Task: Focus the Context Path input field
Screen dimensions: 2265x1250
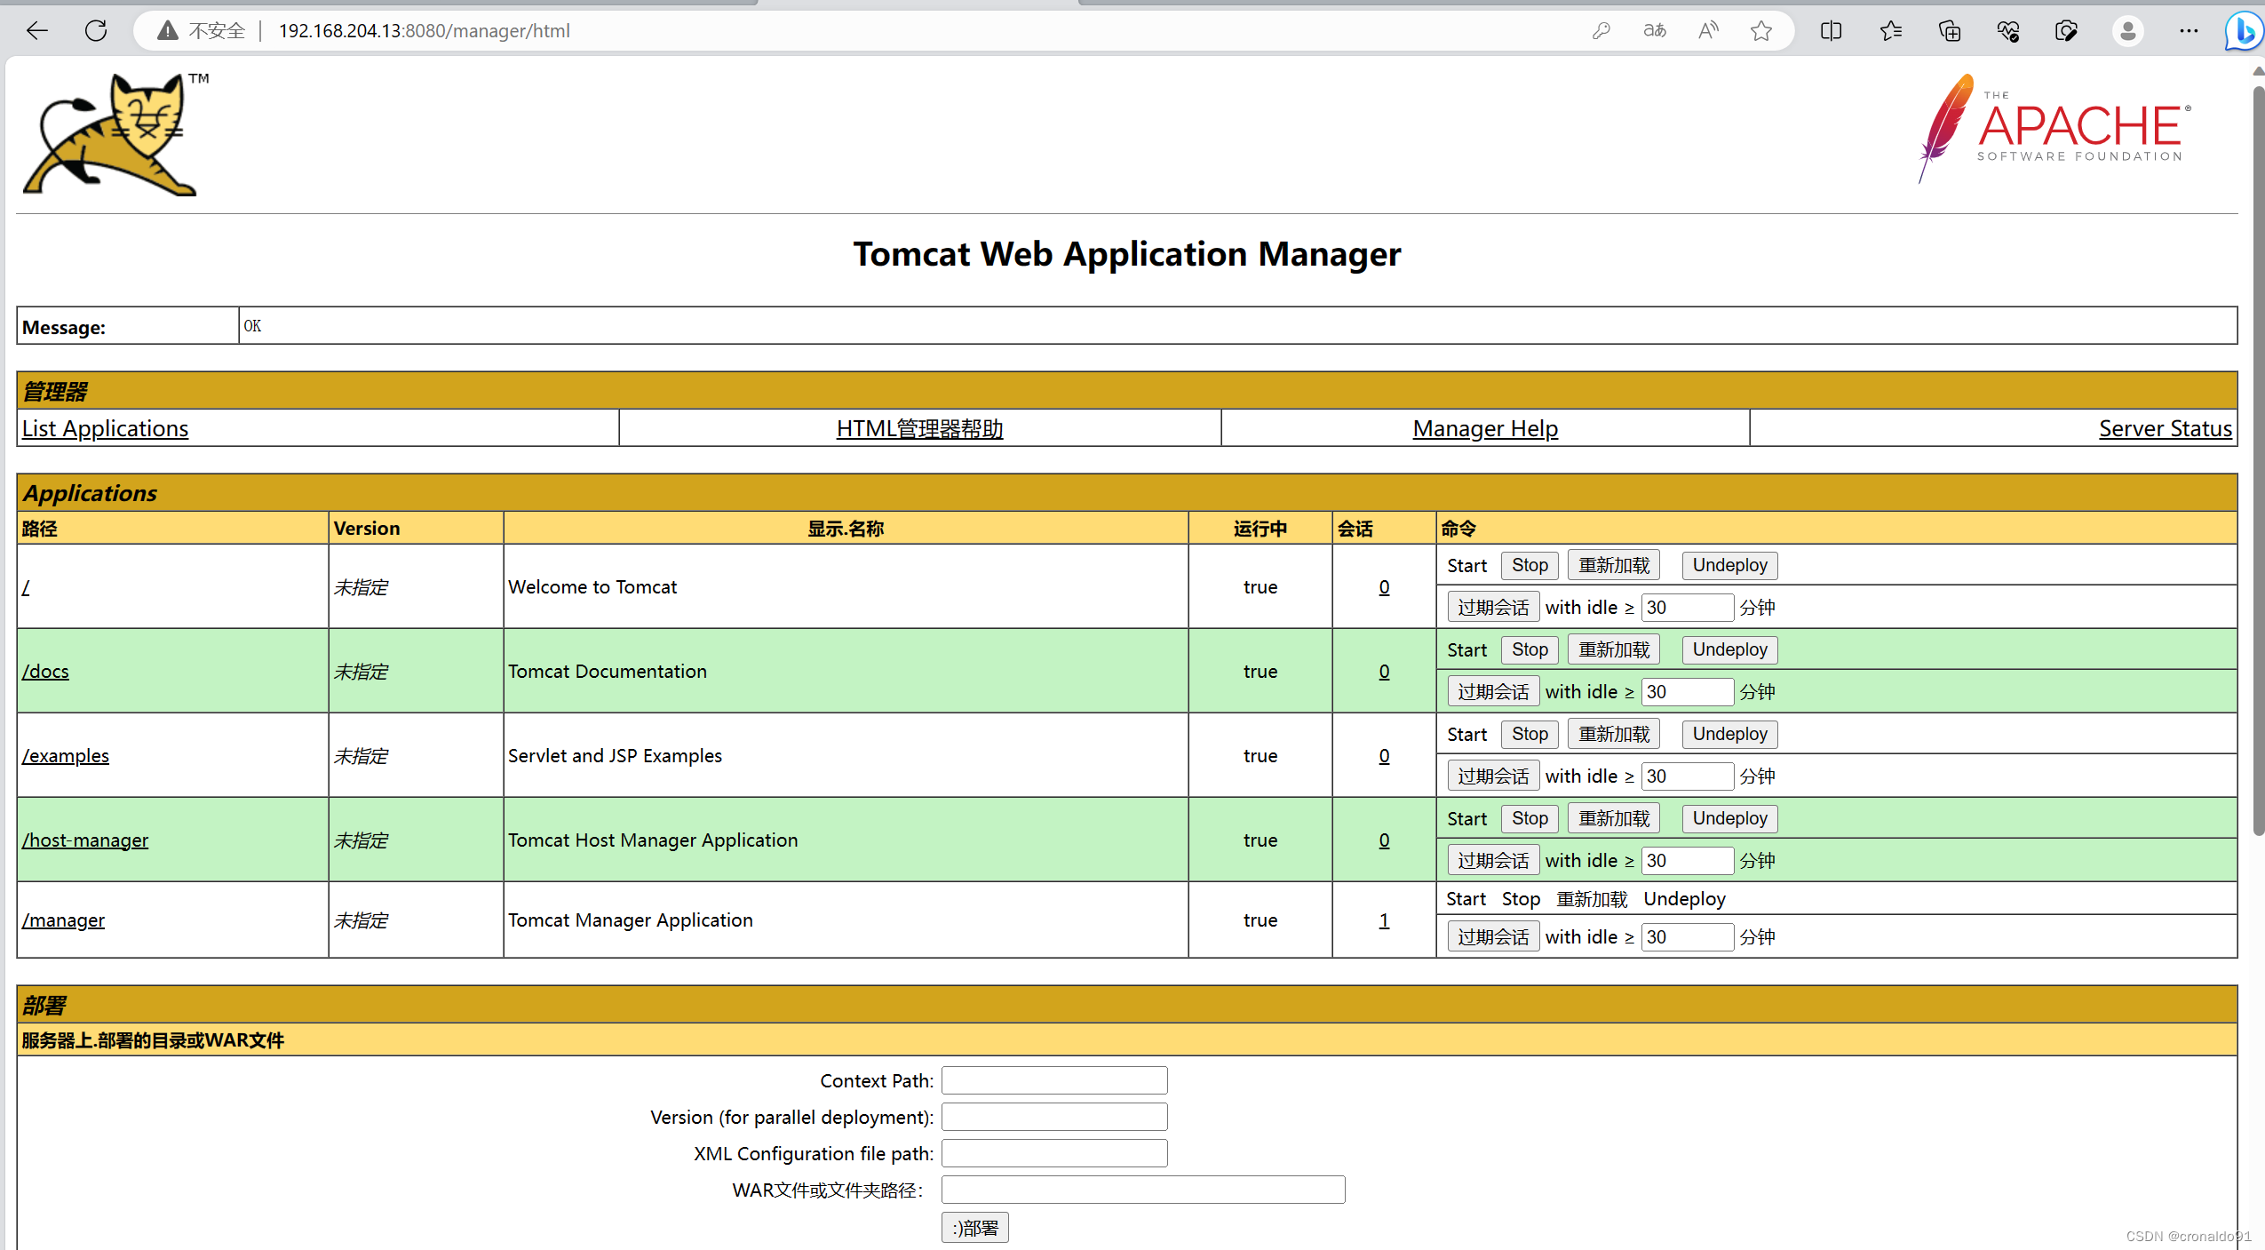Action: coord(1054,1080)
